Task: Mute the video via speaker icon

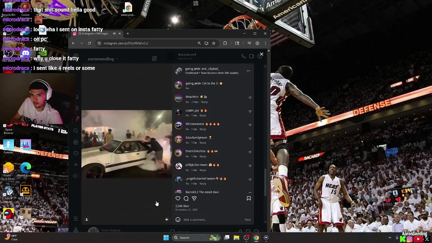Action: tap(167, 219)
